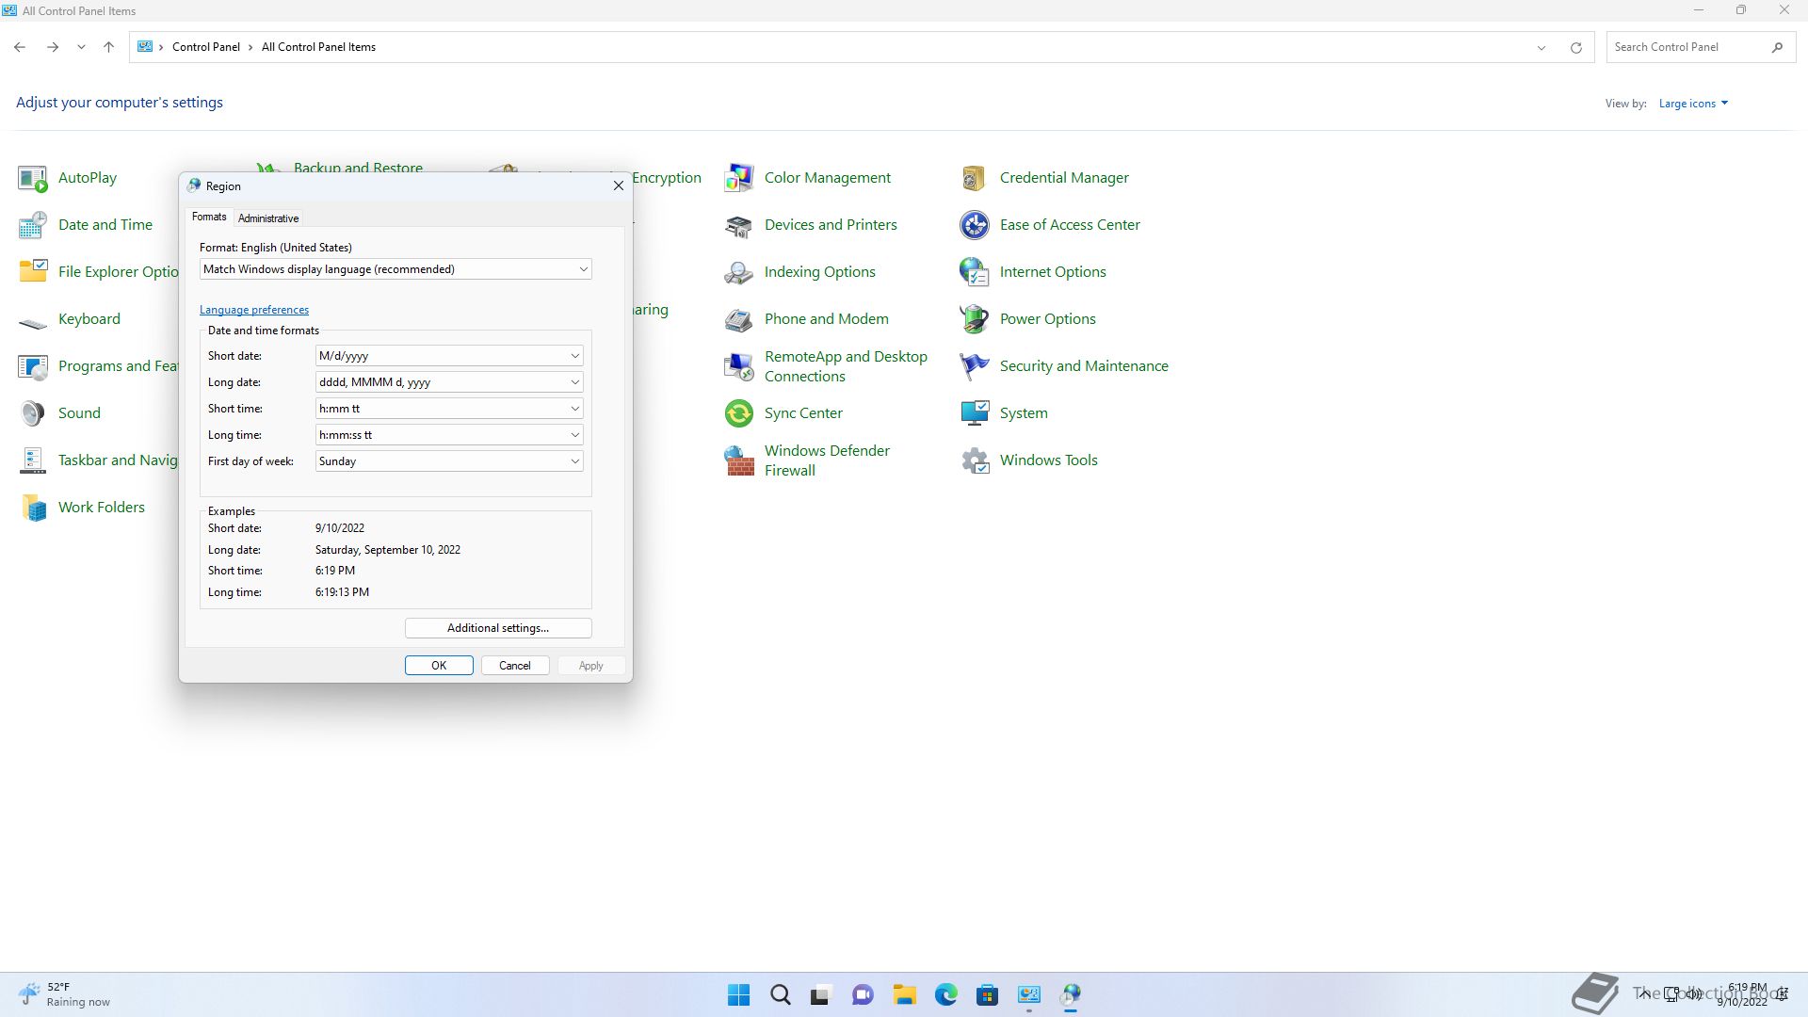The height and width of the screenshot is (1017, 1808).
Task: Open the Windows Tools gear icon
Action: click(975, 460)
